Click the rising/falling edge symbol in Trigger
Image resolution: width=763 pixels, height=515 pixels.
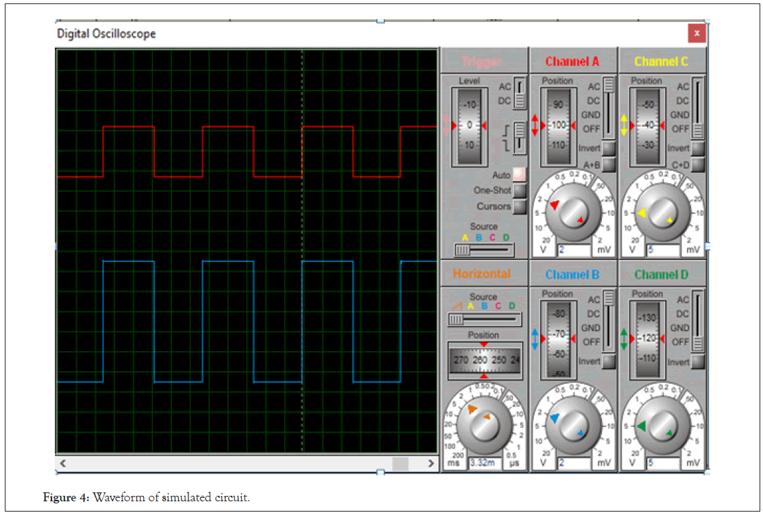507,138
